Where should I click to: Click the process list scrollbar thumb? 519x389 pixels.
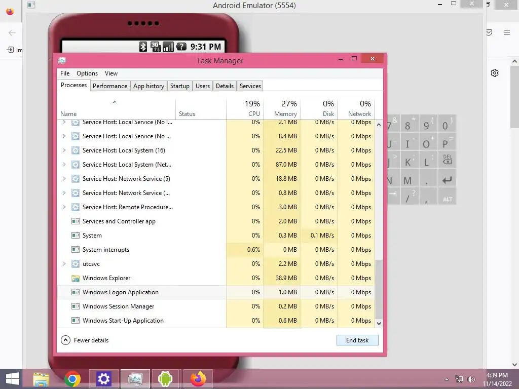[379, 289]
